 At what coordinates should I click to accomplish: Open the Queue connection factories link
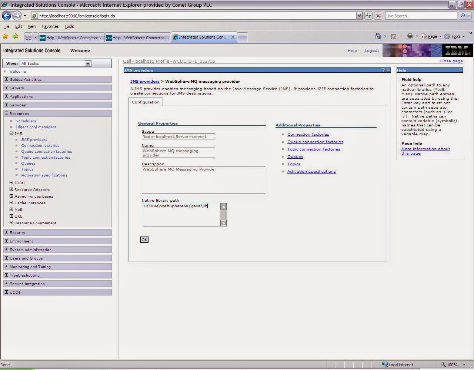(x=315, y=142)
